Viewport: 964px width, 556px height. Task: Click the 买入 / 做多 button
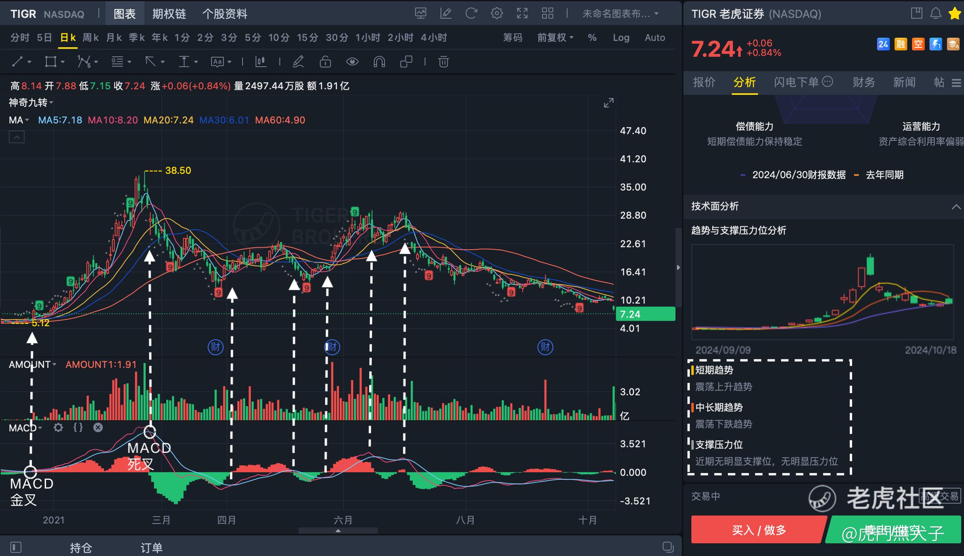tap(758, 530)
